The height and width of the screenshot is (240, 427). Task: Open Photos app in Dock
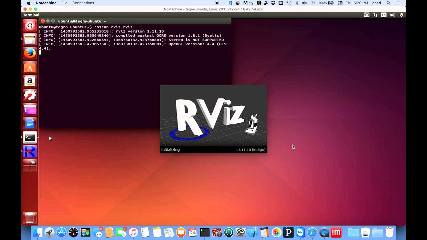pos(277,232)
